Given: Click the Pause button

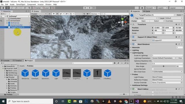Looking at the screenshot, I should pos(90,8).
